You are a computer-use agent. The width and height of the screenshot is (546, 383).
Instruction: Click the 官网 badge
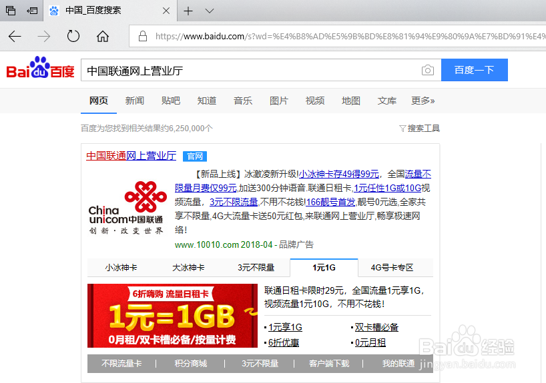point(195,157)
